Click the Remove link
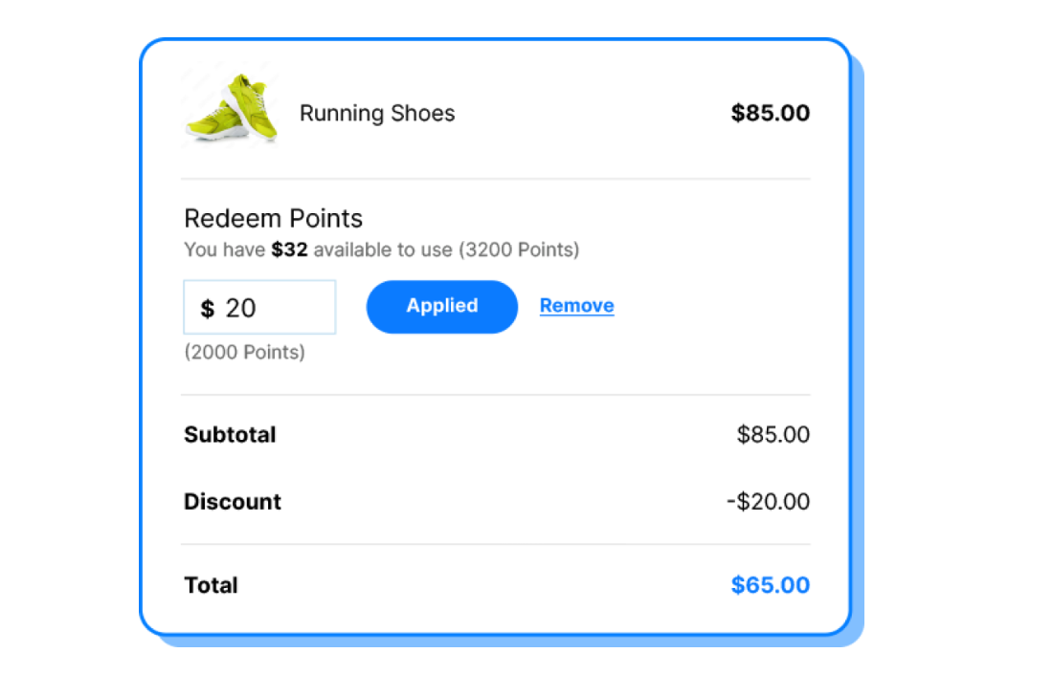 [x=577, y=306]
